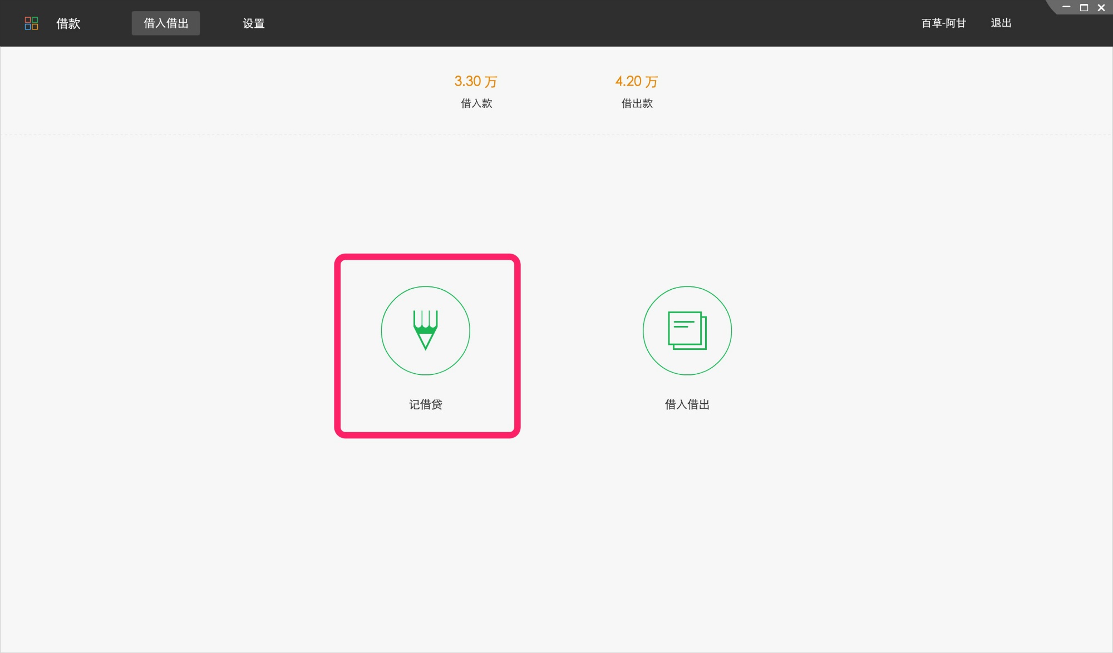The width and height of the screenshot is (1113, 653).
Task: Open the app grid icon beside 借款
Action: point(31,23)
